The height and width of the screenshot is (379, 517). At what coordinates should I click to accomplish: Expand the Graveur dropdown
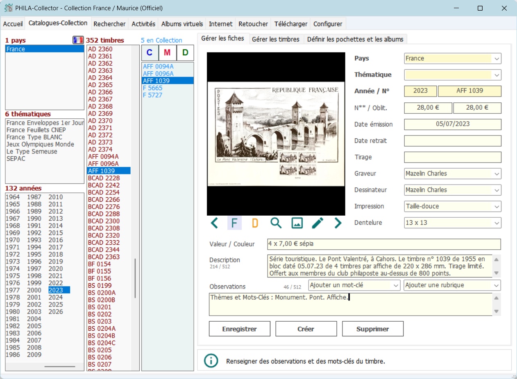(497, 174)
